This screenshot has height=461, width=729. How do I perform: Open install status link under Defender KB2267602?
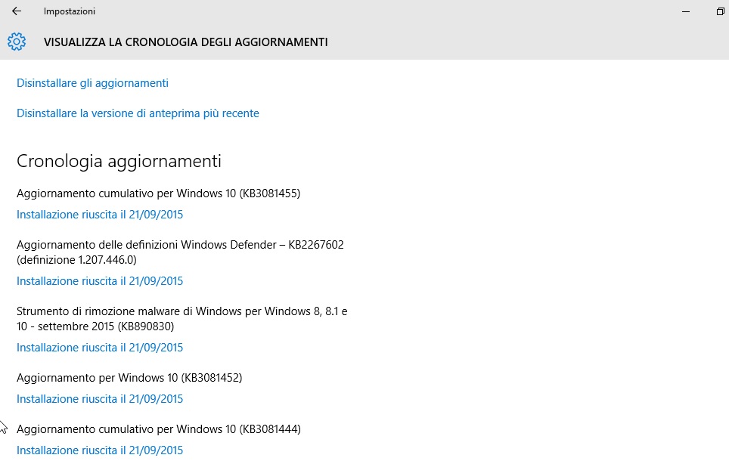(100, 281)
